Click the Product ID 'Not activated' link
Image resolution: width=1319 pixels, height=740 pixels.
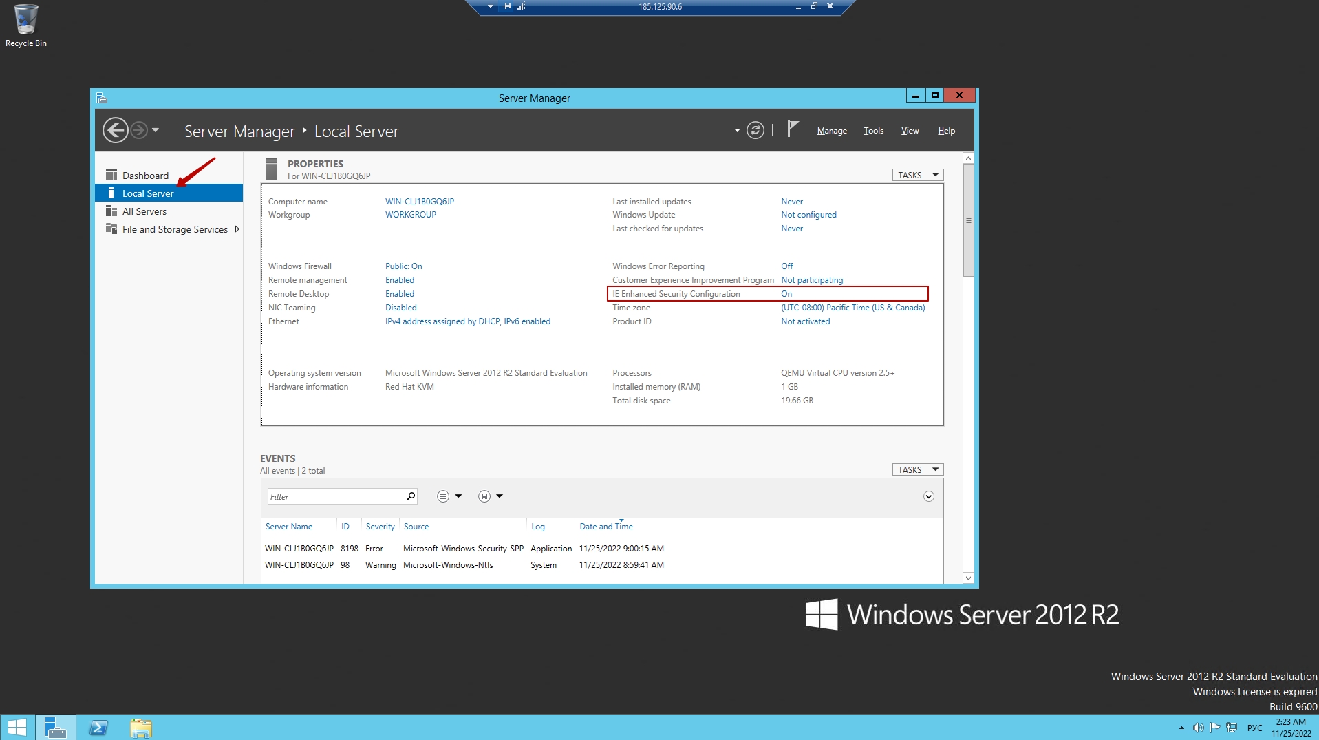(x=806, y=321)
